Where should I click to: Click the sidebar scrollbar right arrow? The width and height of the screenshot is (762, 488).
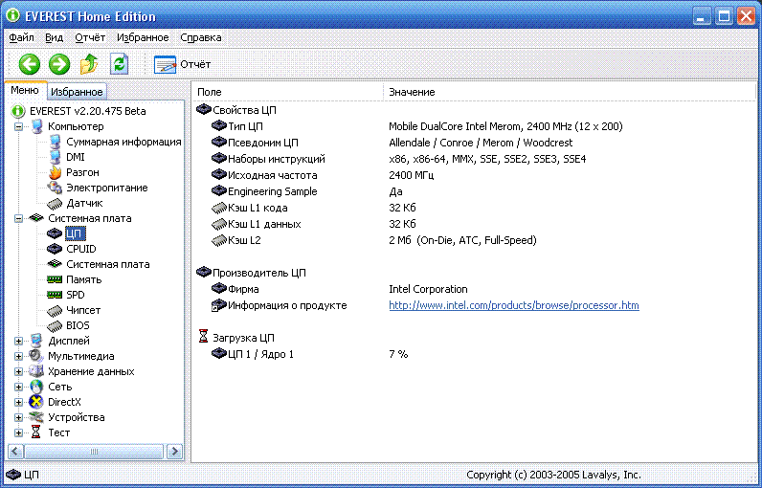click(174, 452)
